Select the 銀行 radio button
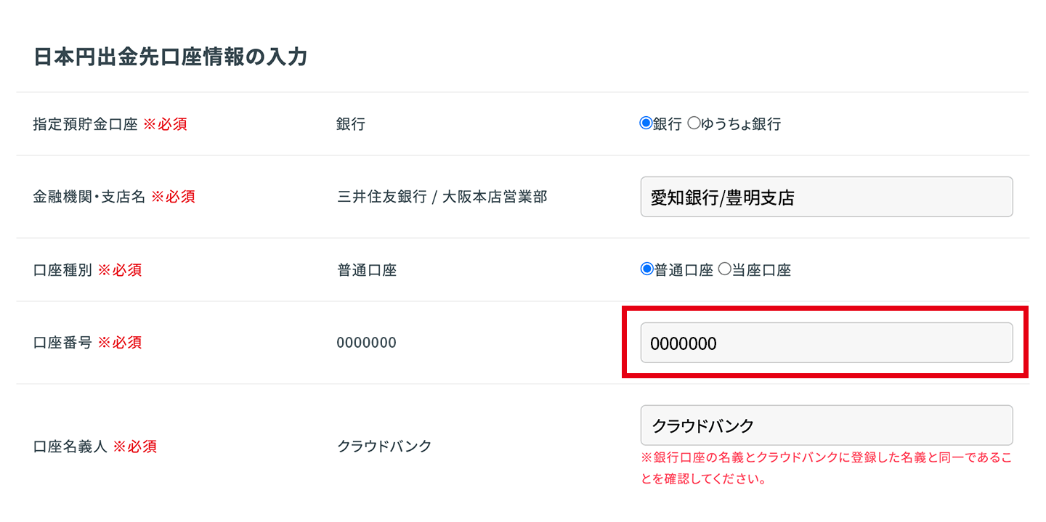Image resolution: width=1046 pixels, height=522 pixels. [x=646, y=123]
